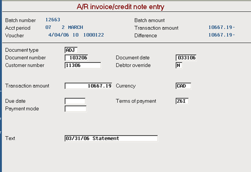Click the empty Due date field
The image size is (251, 172).
pyautogui.click(x=75, y=101)
